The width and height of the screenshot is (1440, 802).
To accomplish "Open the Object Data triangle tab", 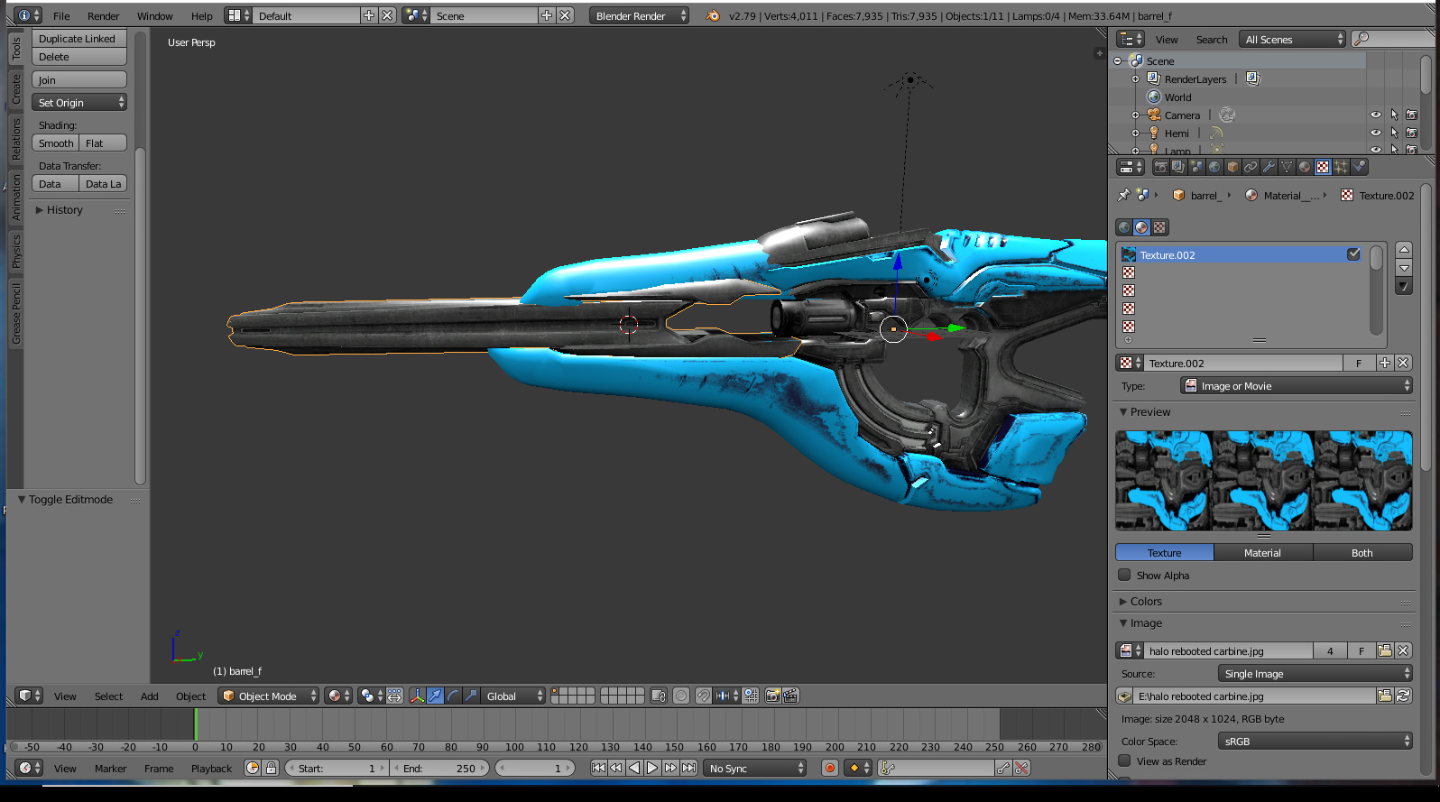I will tap(1287, 167).
